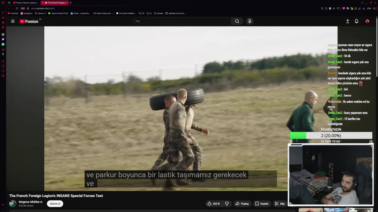Open The best ChatBot bookmark
Screen dimensions: 378x212
click(x=126, y=13)
